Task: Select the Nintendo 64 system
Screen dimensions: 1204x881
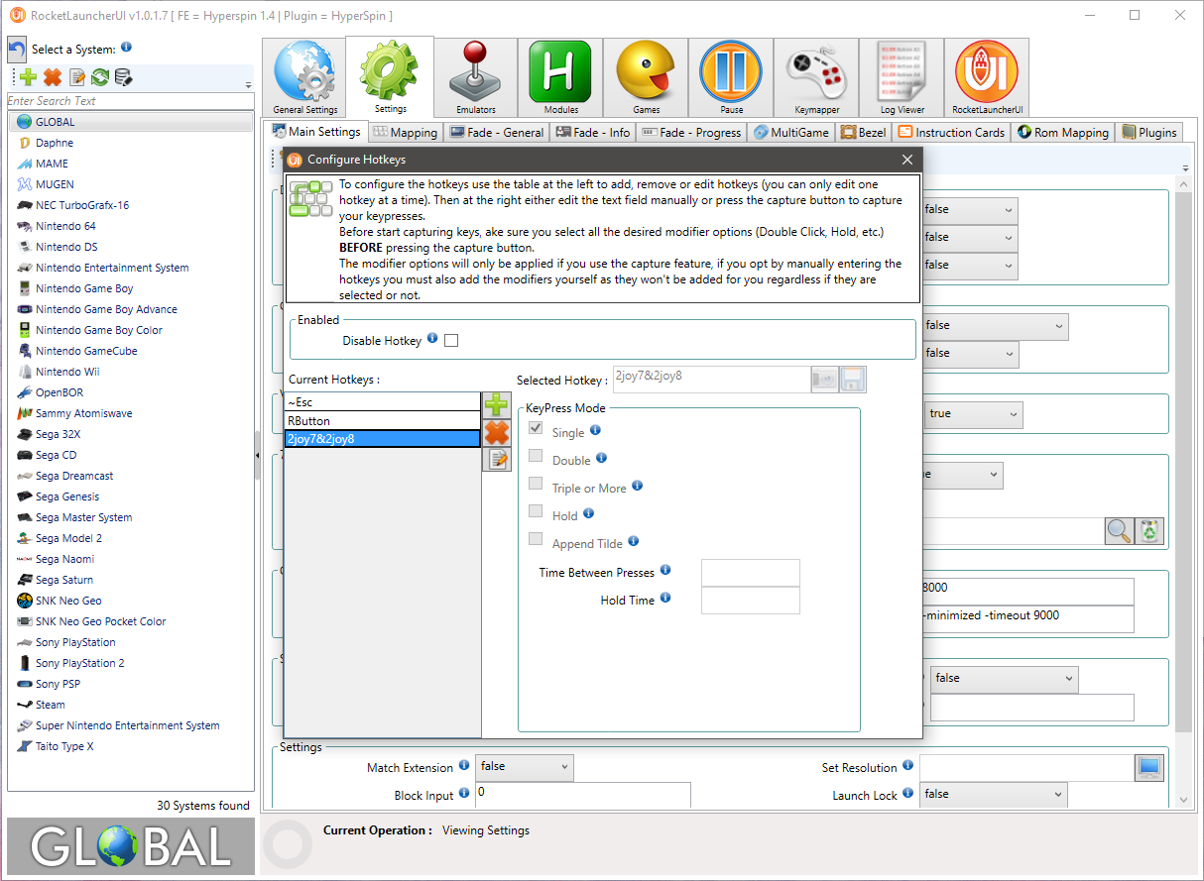Action: pyautogui.click(x=131, y=226)
